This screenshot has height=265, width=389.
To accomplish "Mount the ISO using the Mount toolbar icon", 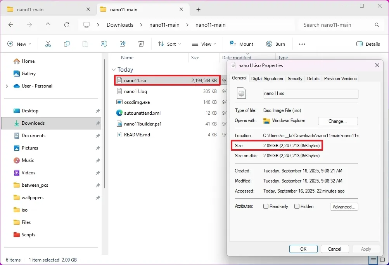I will (241, 43).
